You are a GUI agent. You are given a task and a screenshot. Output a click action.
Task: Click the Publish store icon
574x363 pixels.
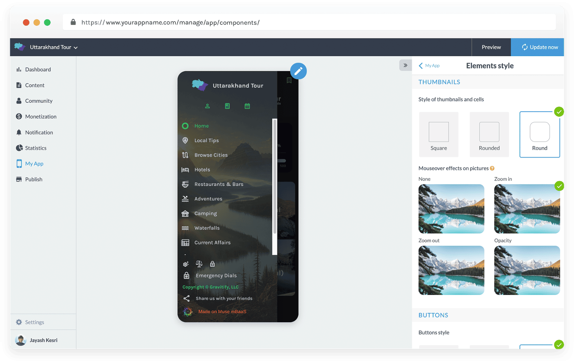(x=19, y=179)
